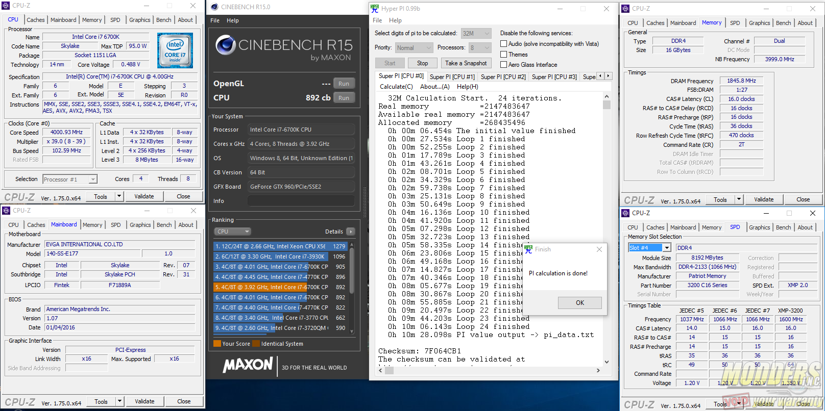Toggle the Themes checkbox in Hyper PI
This screenshot has height=411, width=825.
click(x=504, y=54)
